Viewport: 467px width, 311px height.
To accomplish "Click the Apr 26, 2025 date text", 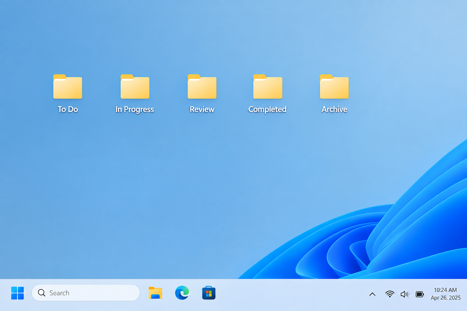I will [446, 298].
